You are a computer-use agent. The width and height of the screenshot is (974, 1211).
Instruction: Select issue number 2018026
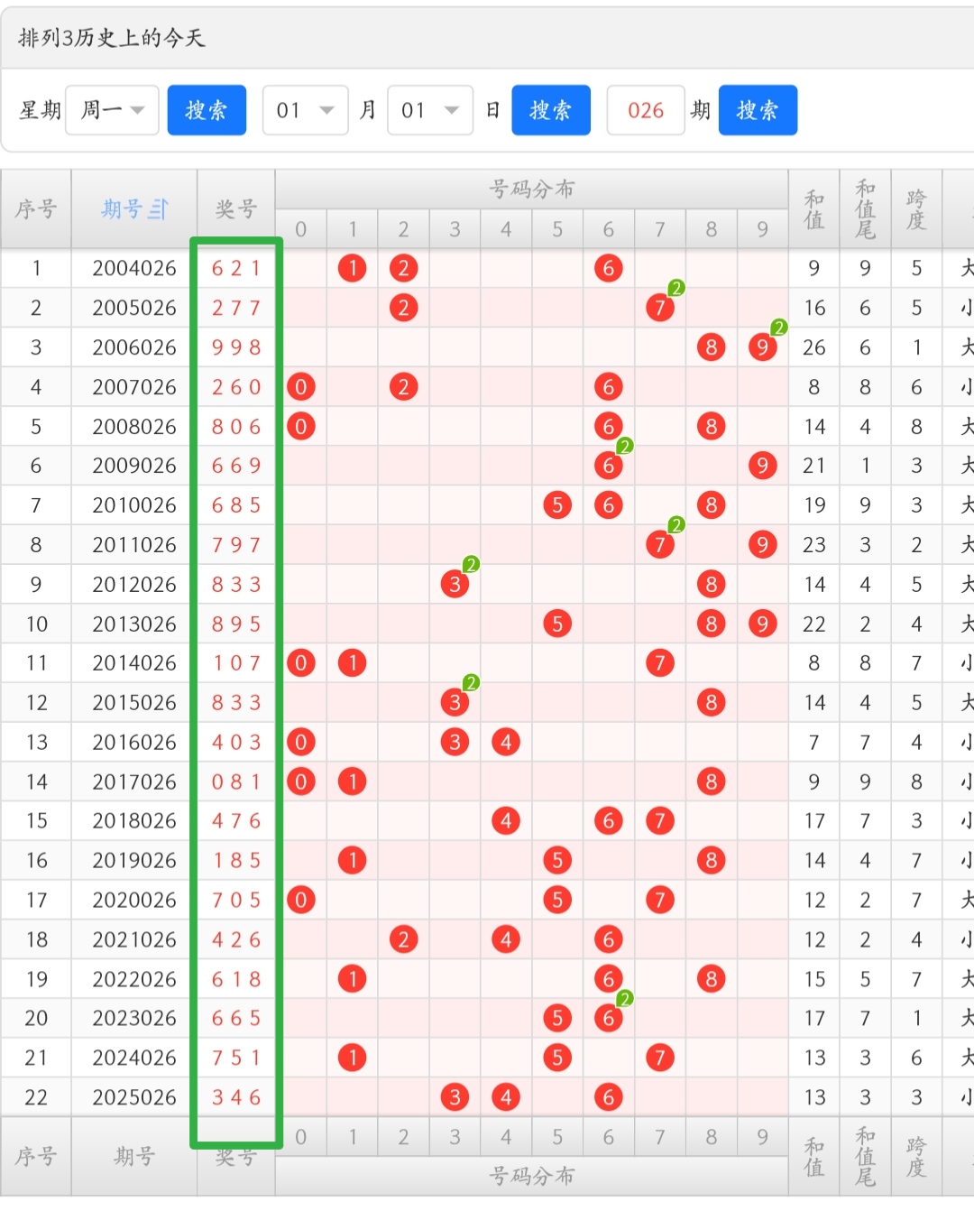pos(134,821)
